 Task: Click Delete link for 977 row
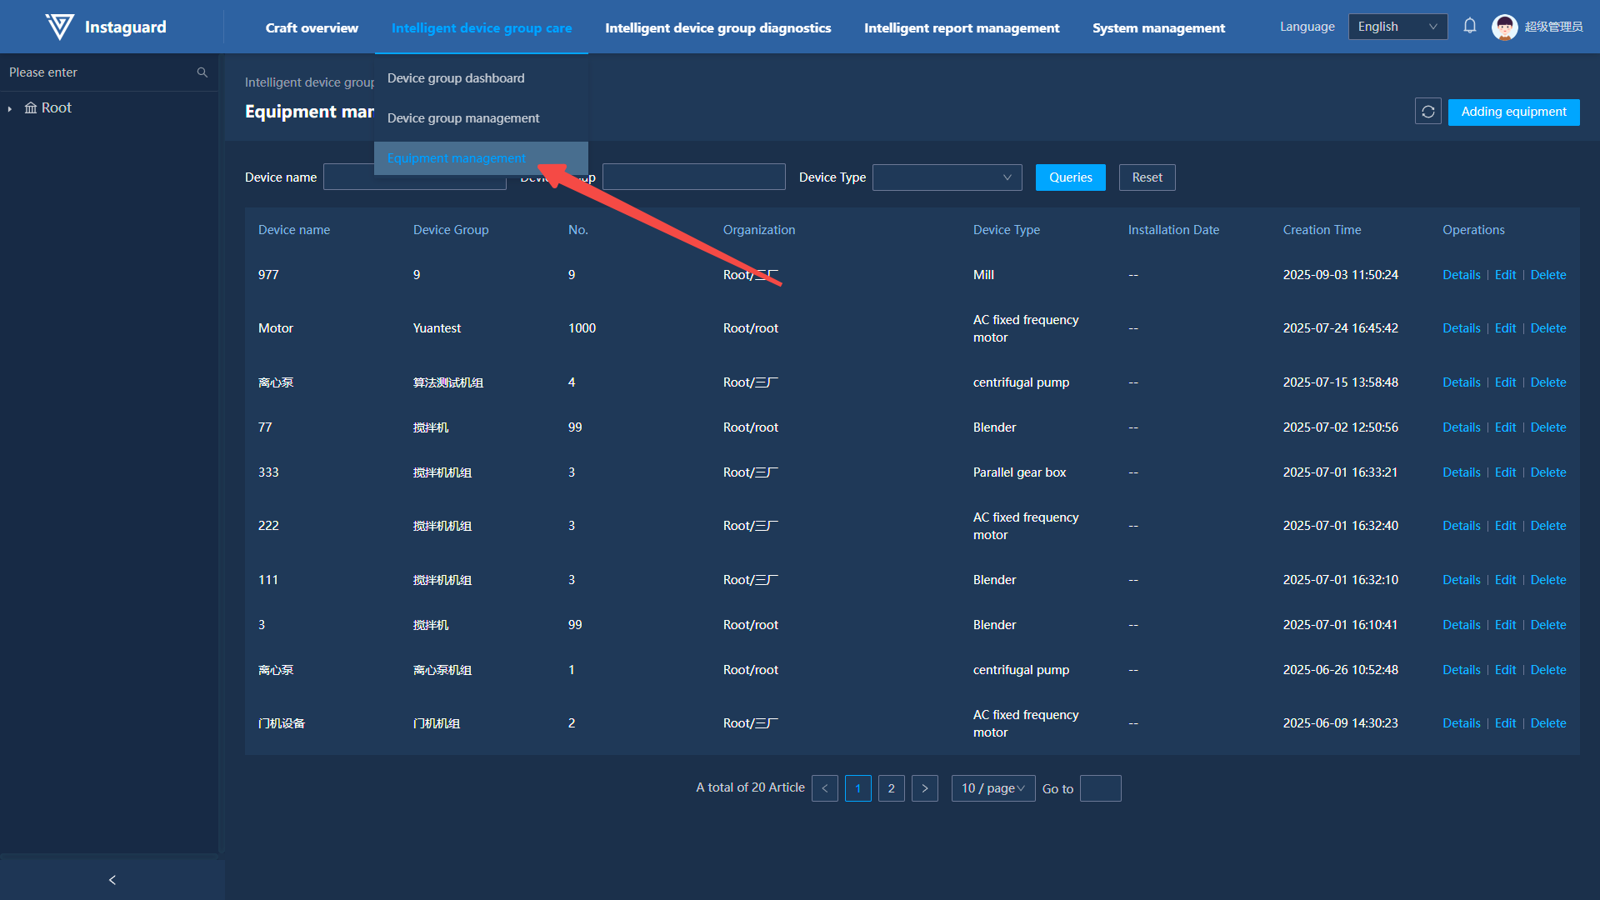pyautogui.click(x=1547, y=275)
